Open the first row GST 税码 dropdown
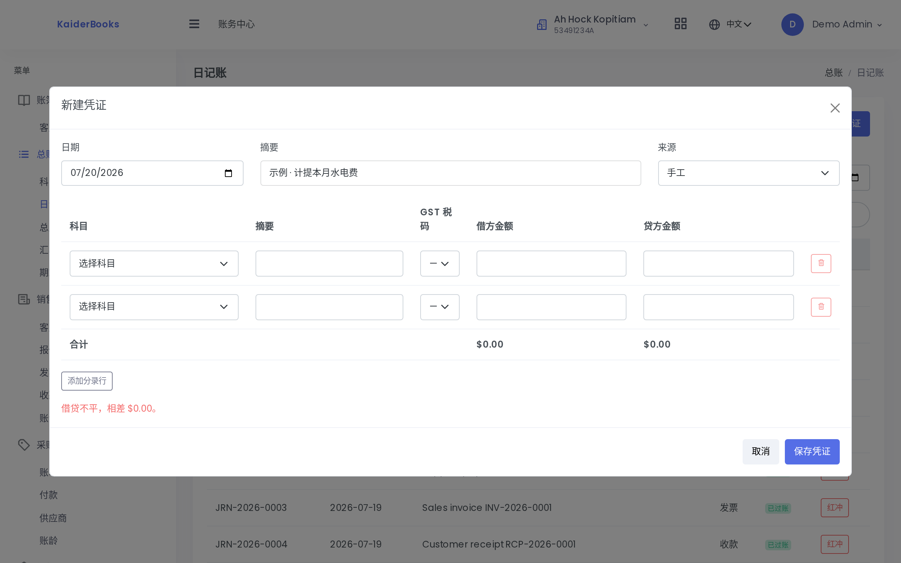The image size is (901, 563). (440, 264)
